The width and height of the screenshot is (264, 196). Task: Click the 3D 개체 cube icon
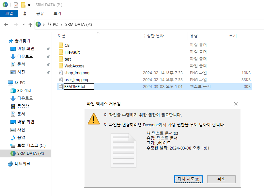point(13,91)
